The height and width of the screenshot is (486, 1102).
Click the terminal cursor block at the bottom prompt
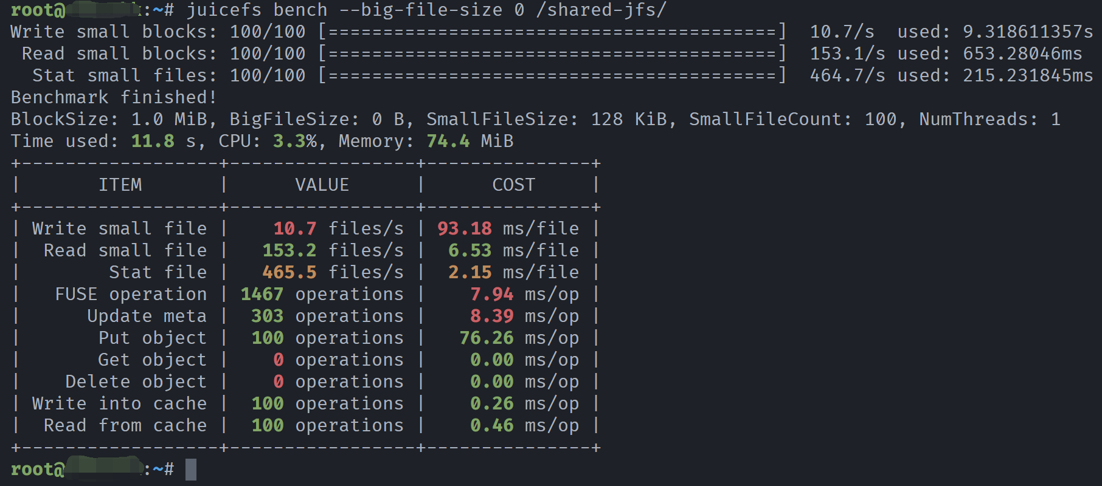tap(191, 470)
